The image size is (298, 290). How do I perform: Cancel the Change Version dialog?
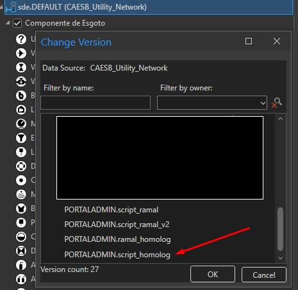264,275
